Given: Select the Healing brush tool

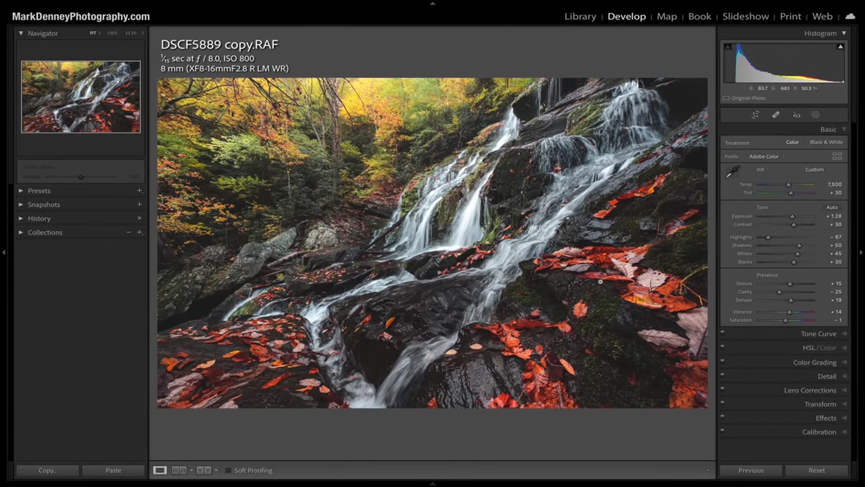Looking at the screenshot, I should (776, 115).
